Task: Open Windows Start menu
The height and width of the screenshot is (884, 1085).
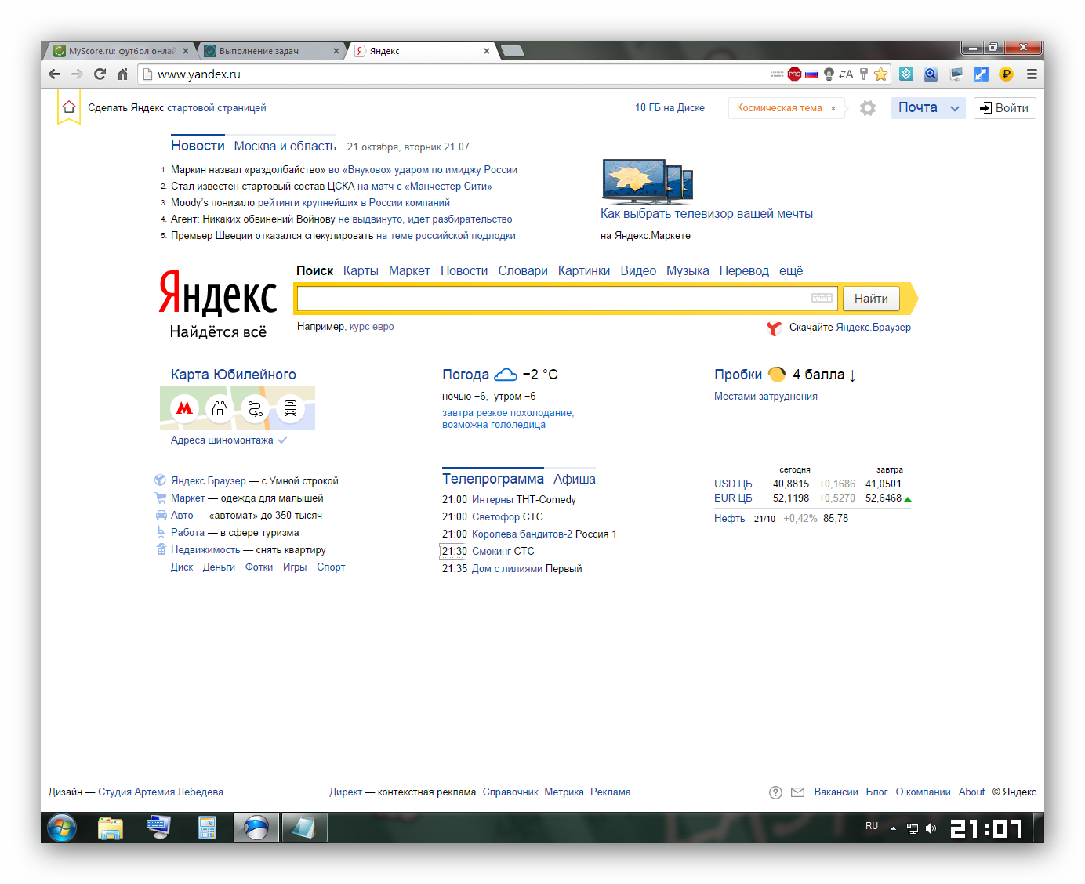Action: [x=62, y=828]
